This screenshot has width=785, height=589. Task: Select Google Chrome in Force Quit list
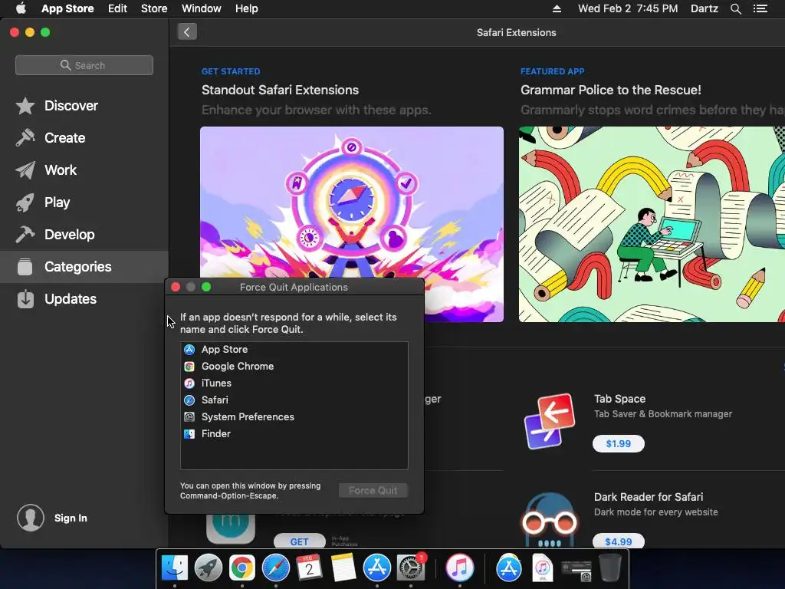point(294,366)
